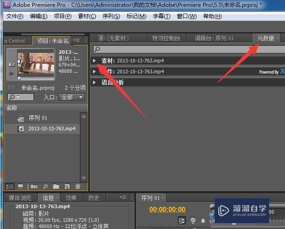Image resolution: width=285 pixels, height=229 pixels.
Task: Switch to the 媒体浏览 tab
Action: (20, 198)
